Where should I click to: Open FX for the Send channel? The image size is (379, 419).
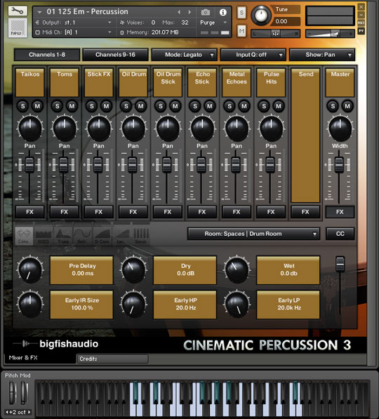click(305, 212)
